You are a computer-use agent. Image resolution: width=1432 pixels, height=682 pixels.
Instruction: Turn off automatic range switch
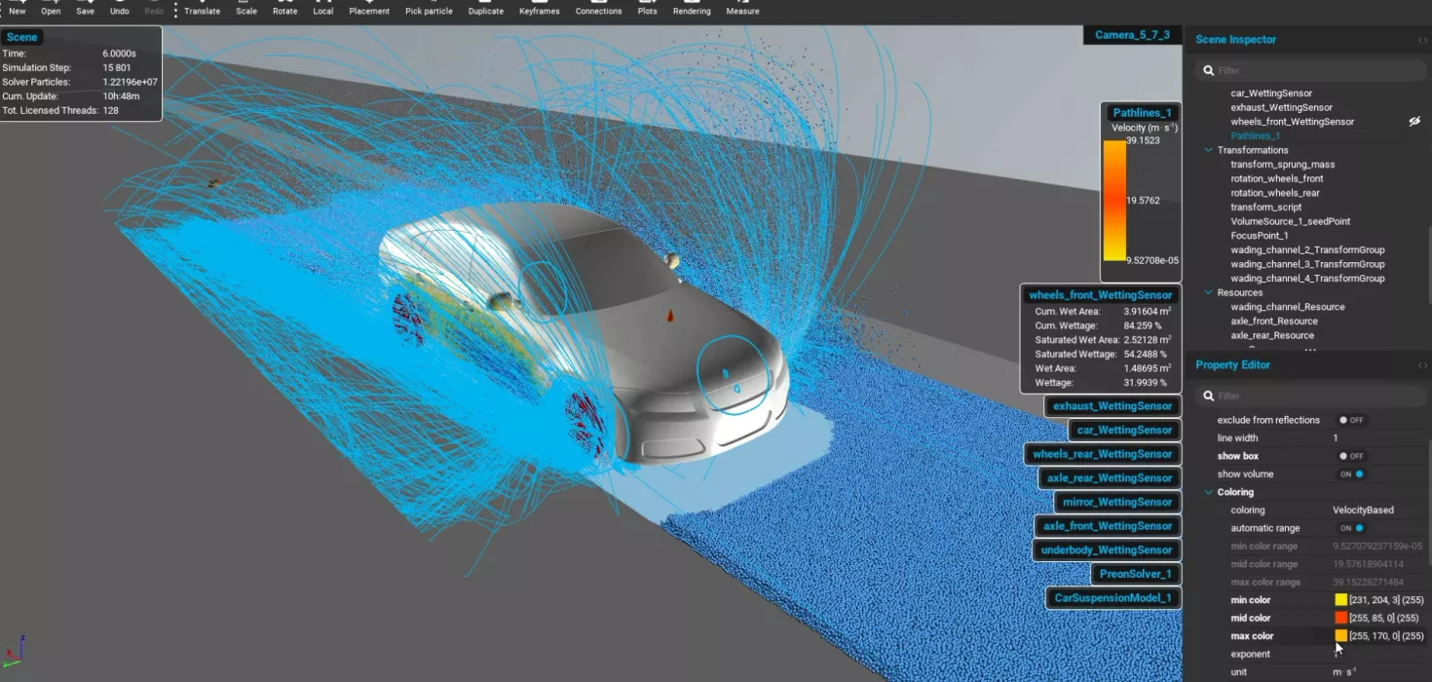(x=1351, y=528)
